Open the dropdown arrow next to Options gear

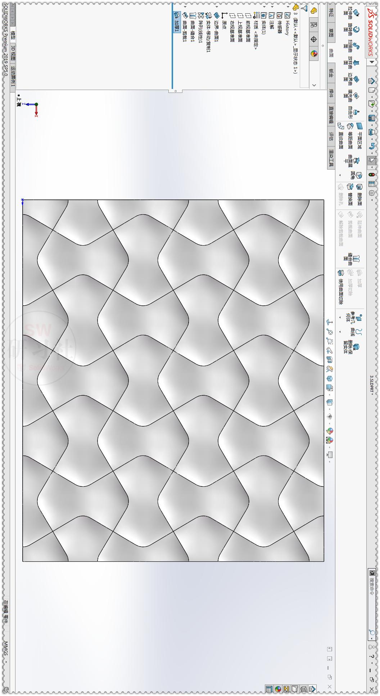[371, 200]
